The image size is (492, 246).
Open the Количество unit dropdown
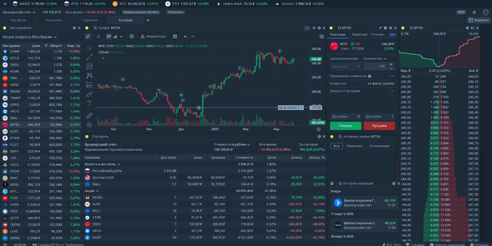coord(375,59)
